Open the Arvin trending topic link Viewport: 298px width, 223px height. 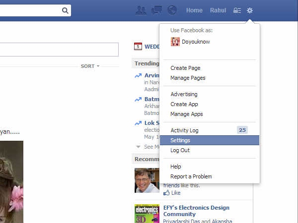pyautogui.click(x=151, y=75)
